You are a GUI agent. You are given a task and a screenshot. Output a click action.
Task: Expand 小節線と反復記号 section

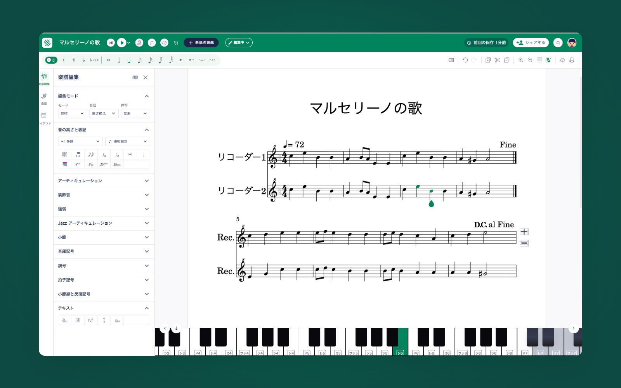[104, 294]
